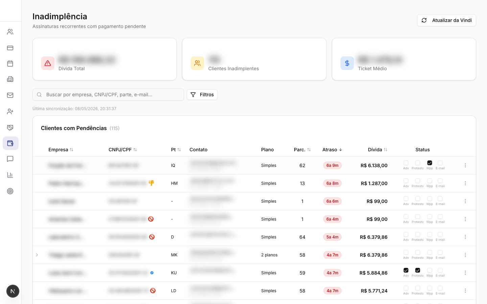Check Adv status in the IQ row
Viewport: 487px width, 304px height.
pos(406,163)
